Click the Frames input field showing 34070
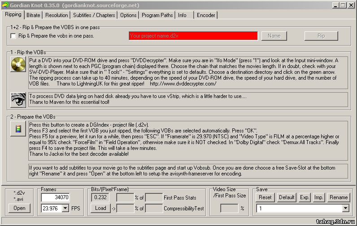The height and width of the screenshot is (226, 357). click(x=56, y=197)
